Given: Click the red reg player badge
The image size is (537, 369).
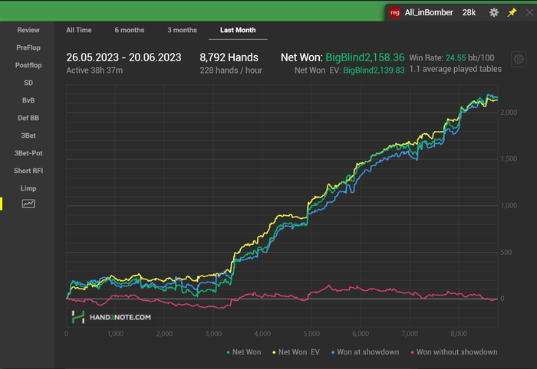Looking at the screenshot, I should 394,13.
